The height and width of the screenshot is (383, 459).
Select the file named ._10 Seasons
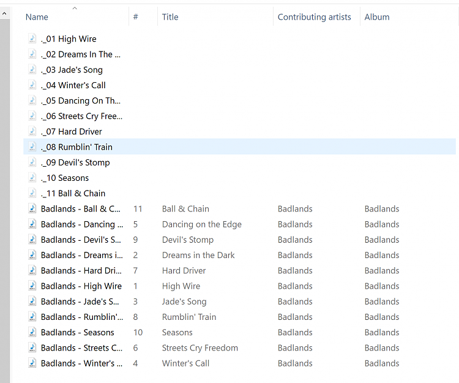point(65,178)
